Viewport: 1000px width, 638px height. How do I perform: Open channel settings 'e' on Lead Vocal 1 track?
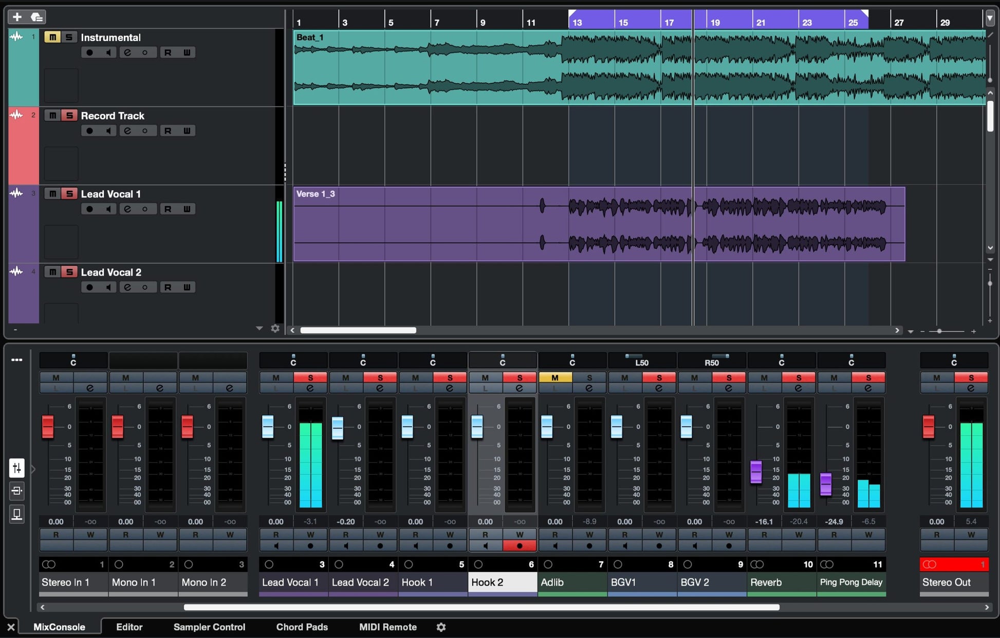pyautogui.click(x=127, y=209)
